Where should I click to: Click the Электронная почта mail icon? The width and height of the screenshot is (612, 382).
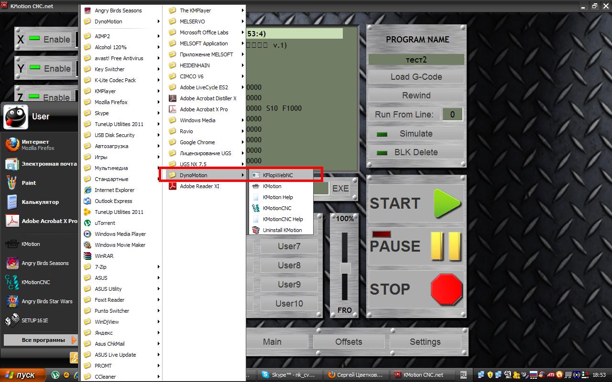click(x=12, y=164)
